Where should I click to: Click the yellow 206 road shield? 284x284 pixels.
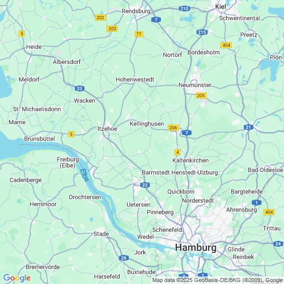(173, 128)
